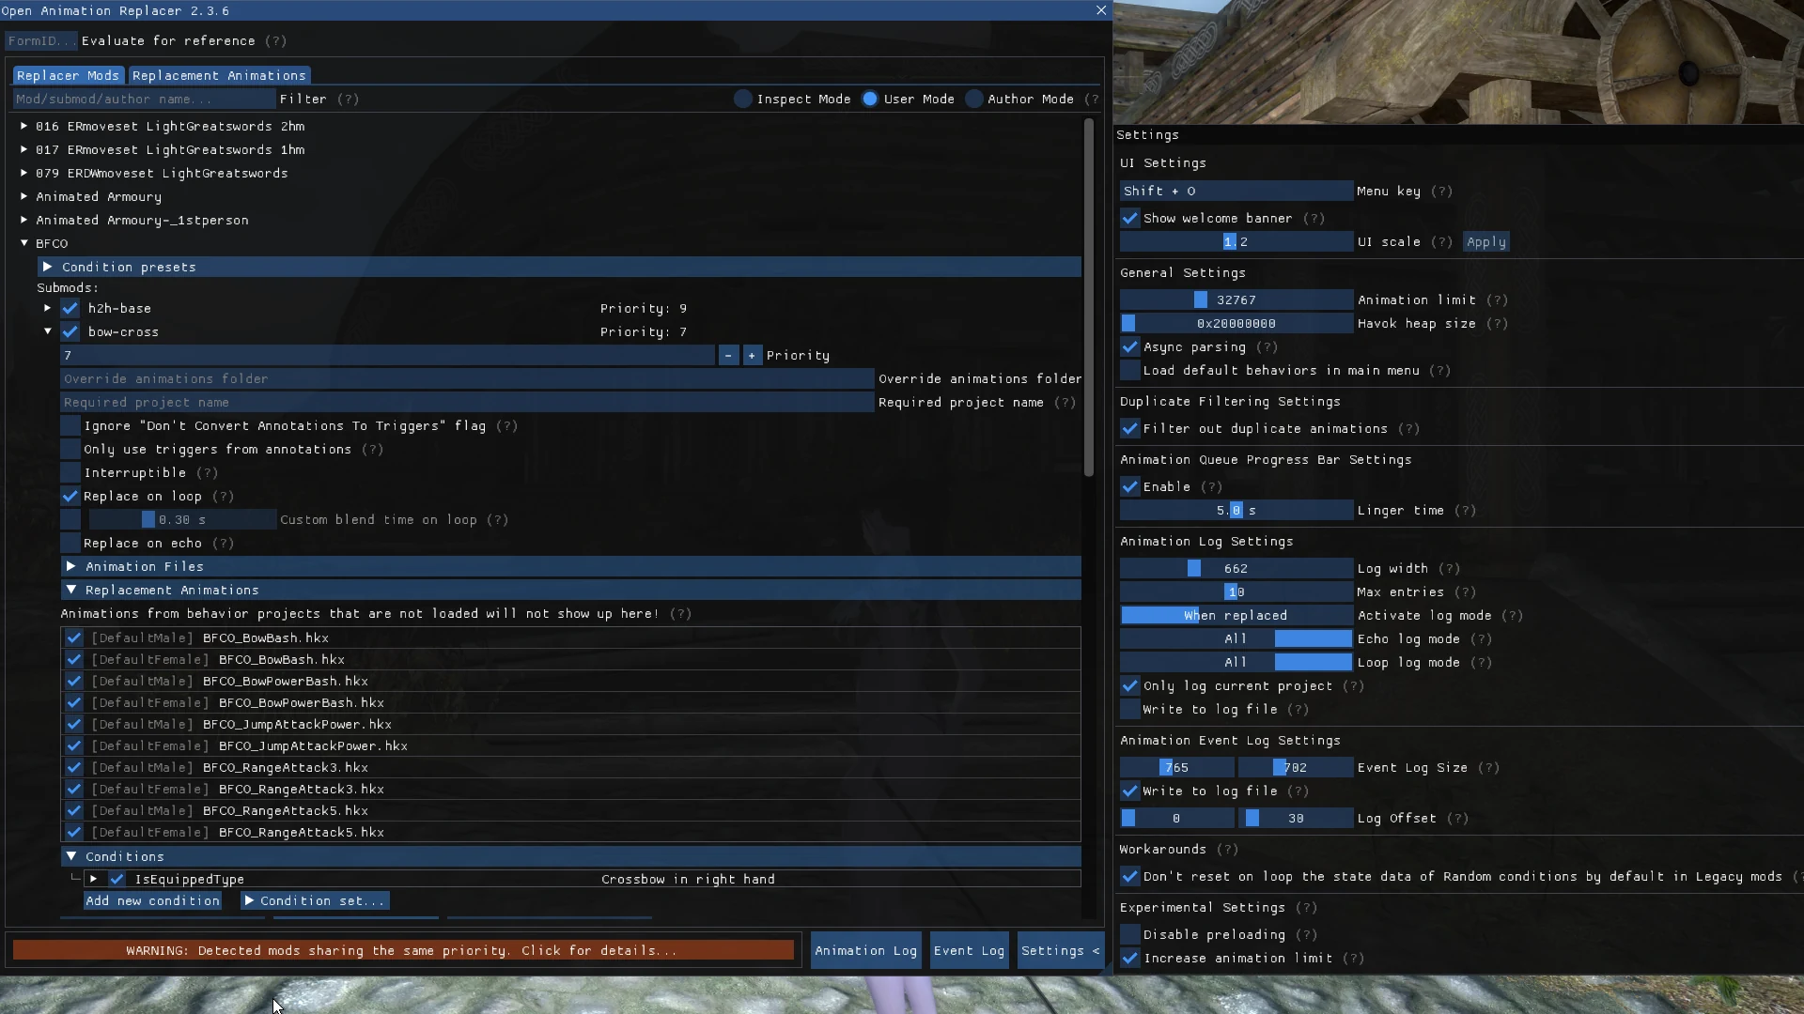Image resolution: width=1804 pixels, height=1014 pixels.
Task: Open the Condition set menu
Action: point(314,901)
